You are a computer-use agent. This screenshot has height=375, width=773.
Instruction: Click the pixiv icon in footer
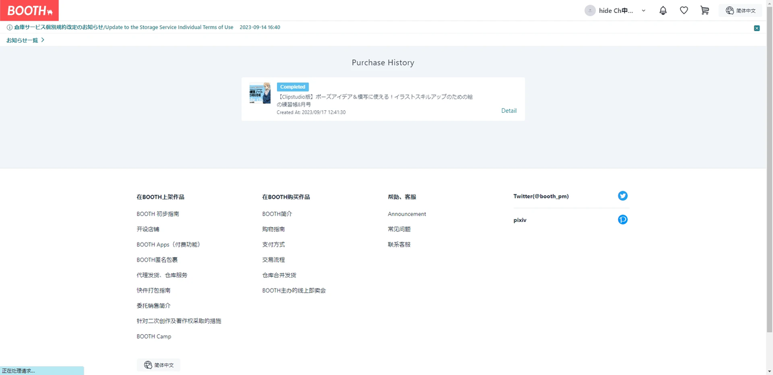(623, 219)
